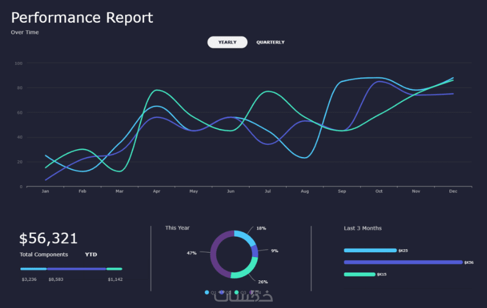Toggle the Q2 legend marker
This screenshot has height=308, width=487.
tap(221, 292)
